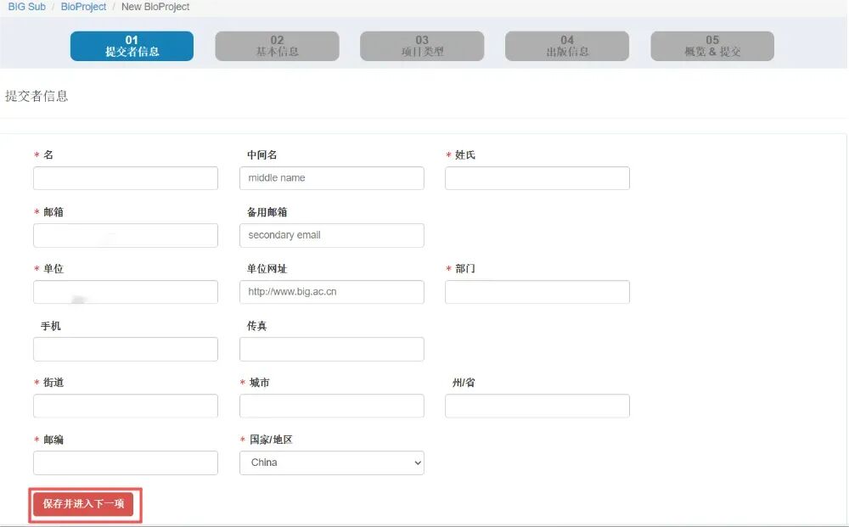Switch to step 03 项目类型
This screenshot has width=849, height=527.
tap(422, 46)
